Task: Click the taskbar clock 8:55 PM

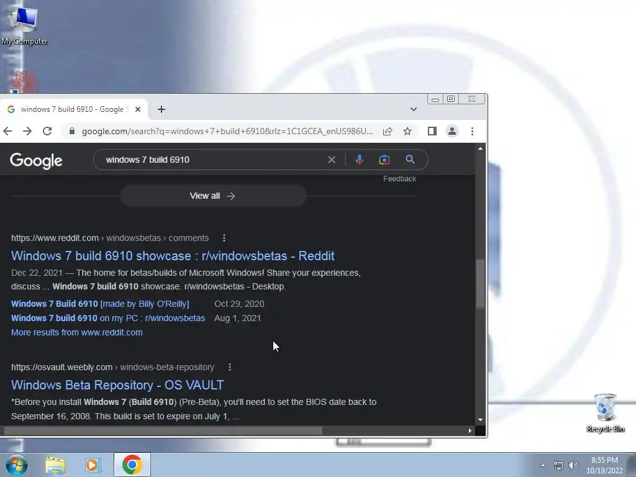Action: pos(604,465)
